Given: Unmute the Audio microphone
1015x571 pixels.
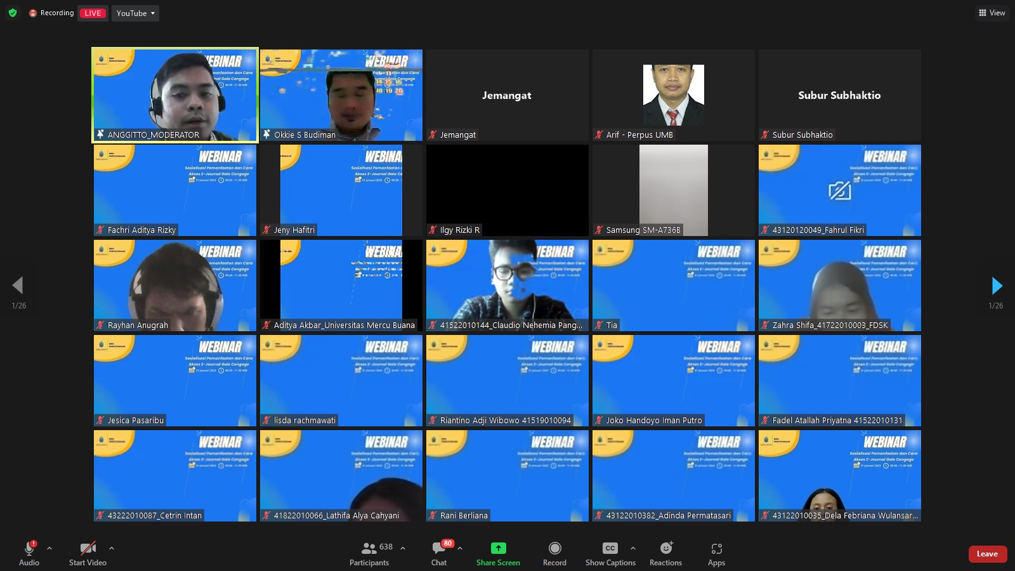Looking at the screenshot, I should [29, 548].
